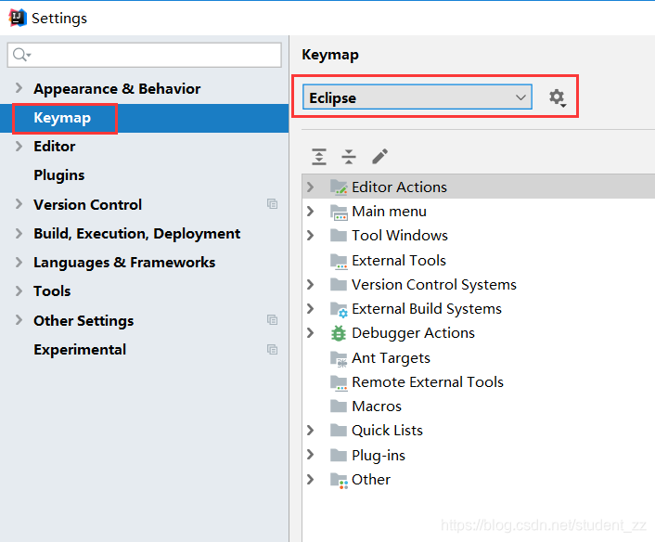
Task: Click the Collapse All toolbar icon
Action: (349, 157)
